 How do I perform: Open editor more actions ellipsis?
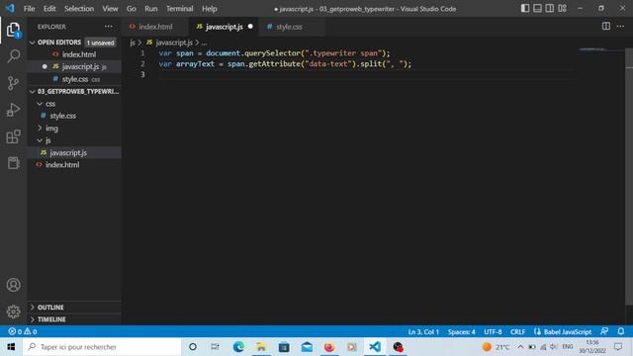620,27
